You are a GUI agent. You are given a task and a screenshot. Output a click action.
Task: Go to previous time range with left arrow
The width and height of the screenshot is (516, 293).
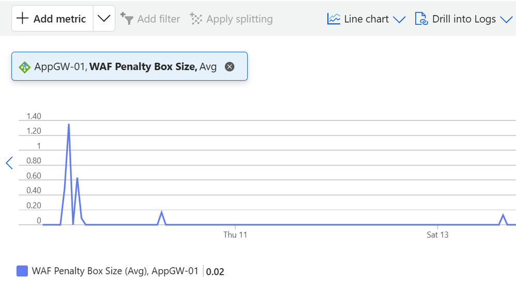coord(9,163)
